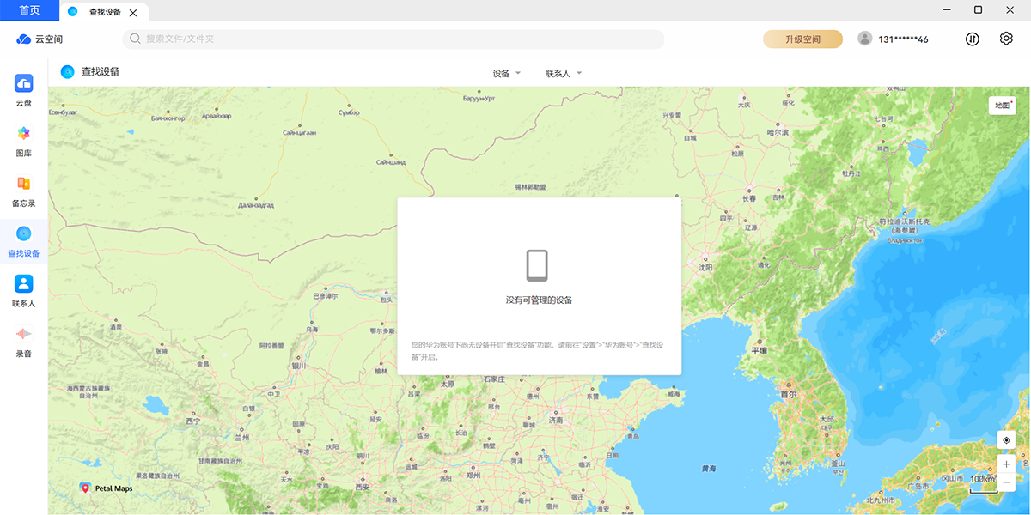Zoom in the map with plus
Screen dimensions: 1031x515
coord(1006,463)
